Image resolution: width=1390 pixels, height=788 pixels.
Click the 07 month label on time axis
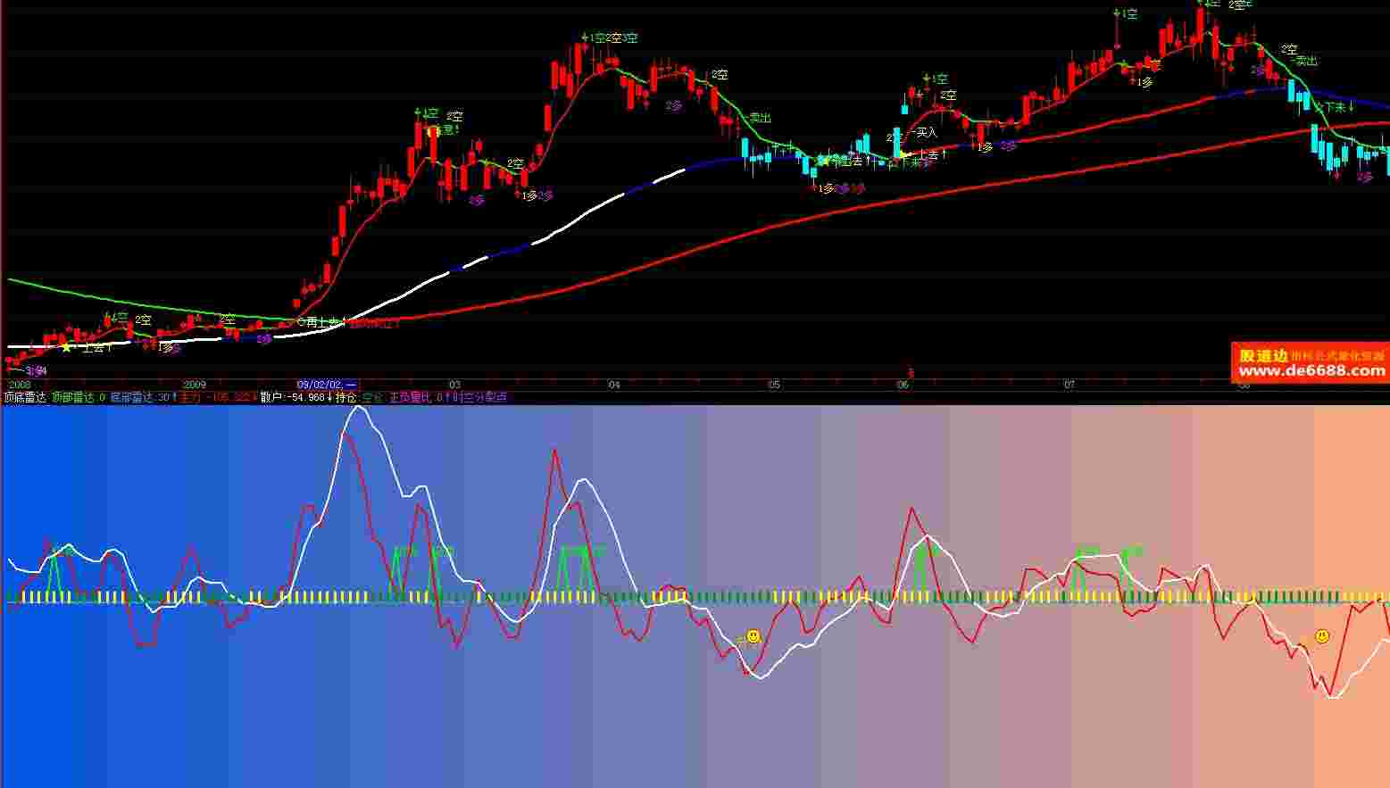[1070, 385]
